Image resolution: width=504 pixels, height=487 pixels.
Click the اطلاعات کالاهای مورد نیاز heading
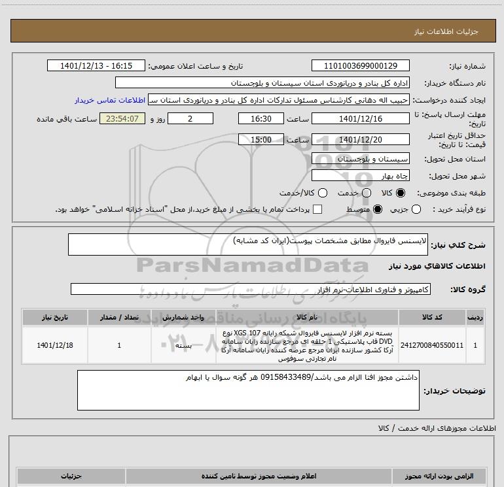437,266
